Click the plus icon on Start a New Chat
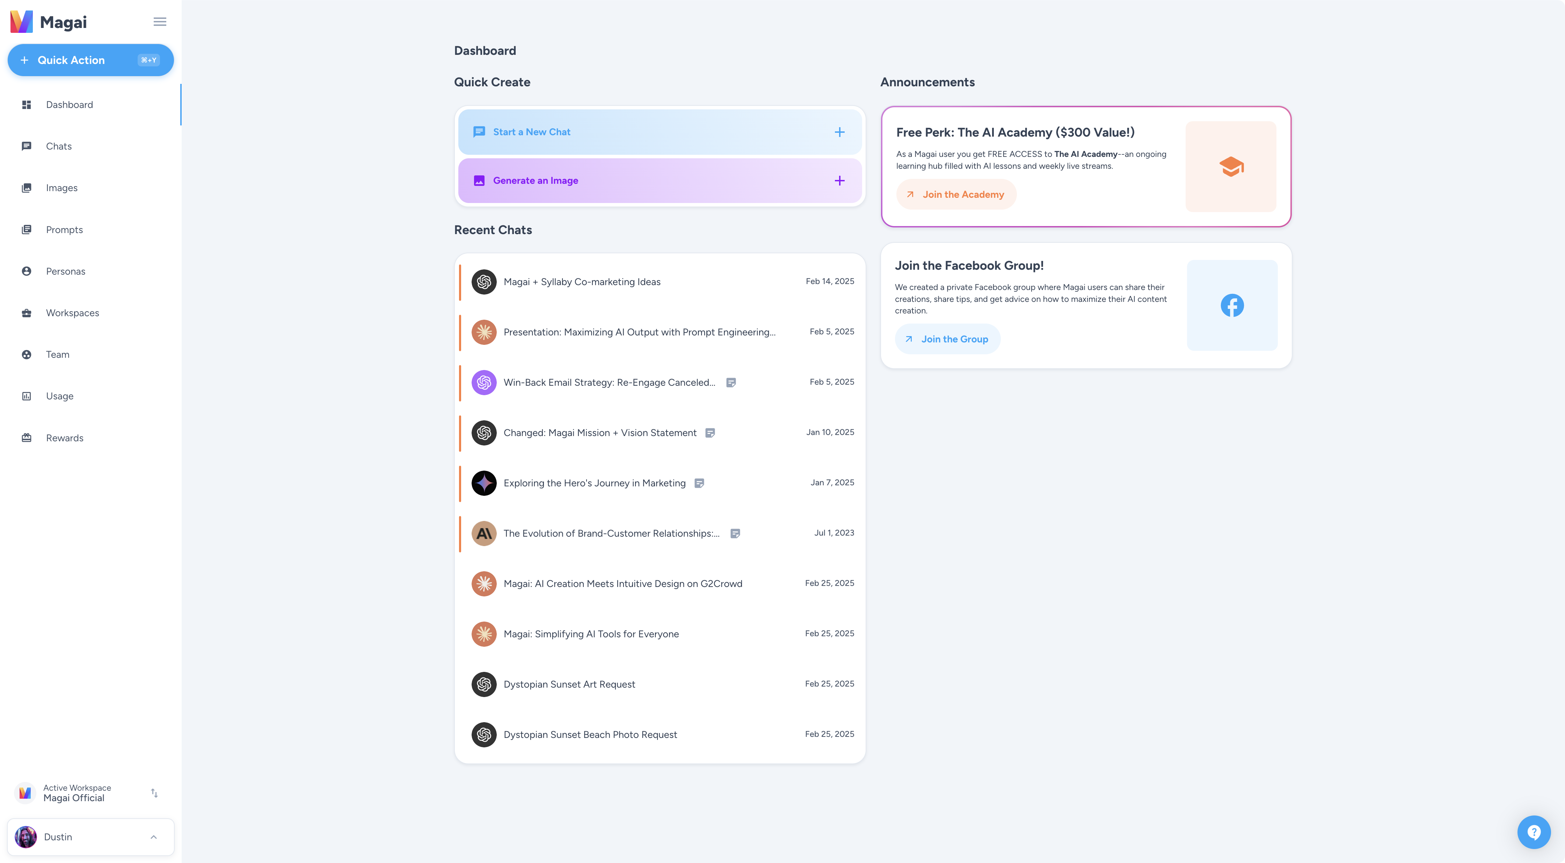Viewport: 1565px width, 863px height. click(x=839, y=132)
